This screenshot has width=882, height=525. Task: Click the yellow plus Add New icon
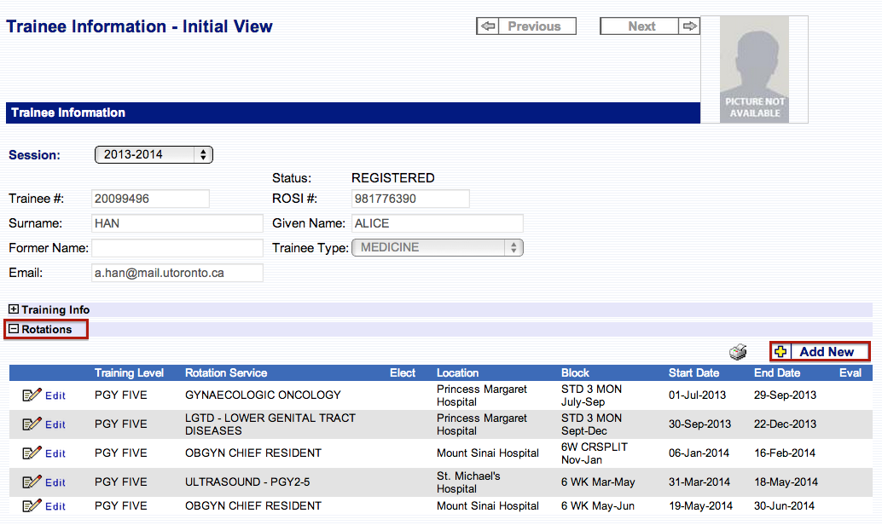coord(781,352)
